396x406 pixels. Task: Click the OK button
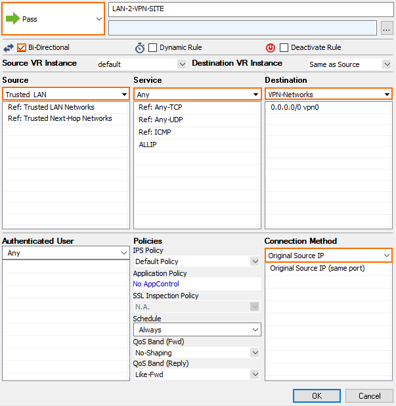(317, 396)
